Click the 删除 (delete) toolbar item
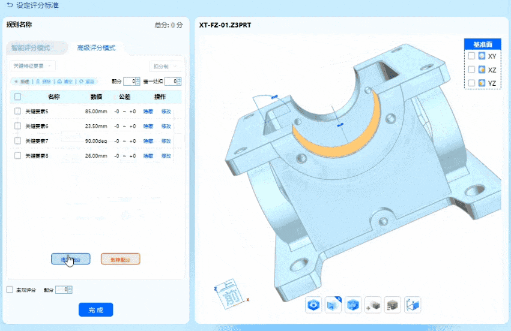Viewport: 511px width, 331px height. (x=44, y=82)
